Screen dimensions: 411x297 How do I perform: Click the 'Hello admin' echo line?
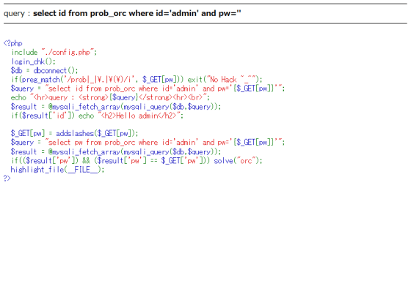pyautogui.click(x=97, y=116)
